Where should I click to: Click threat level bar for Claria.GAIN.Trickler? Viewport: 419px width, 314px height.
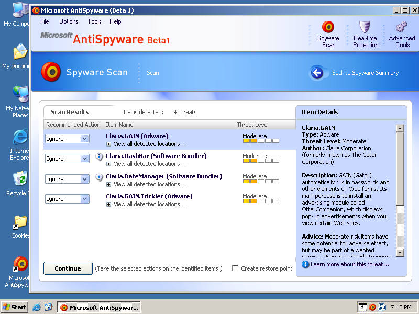pos(261,201)
